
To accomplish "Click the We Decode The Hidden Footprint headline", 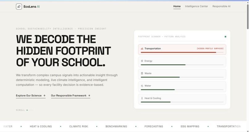I will [64, 50].
